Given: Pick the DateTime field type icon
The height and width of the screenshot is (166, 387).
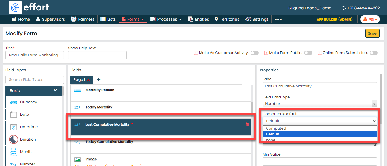Looking at the screenshot, I should (x=14, y=127).
